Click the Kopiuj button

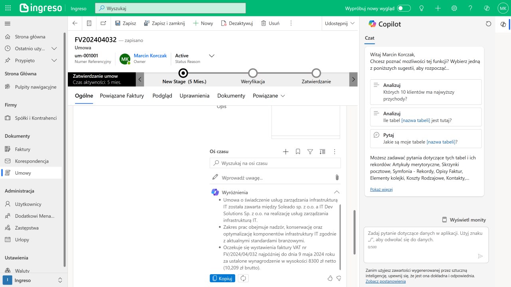222,278
